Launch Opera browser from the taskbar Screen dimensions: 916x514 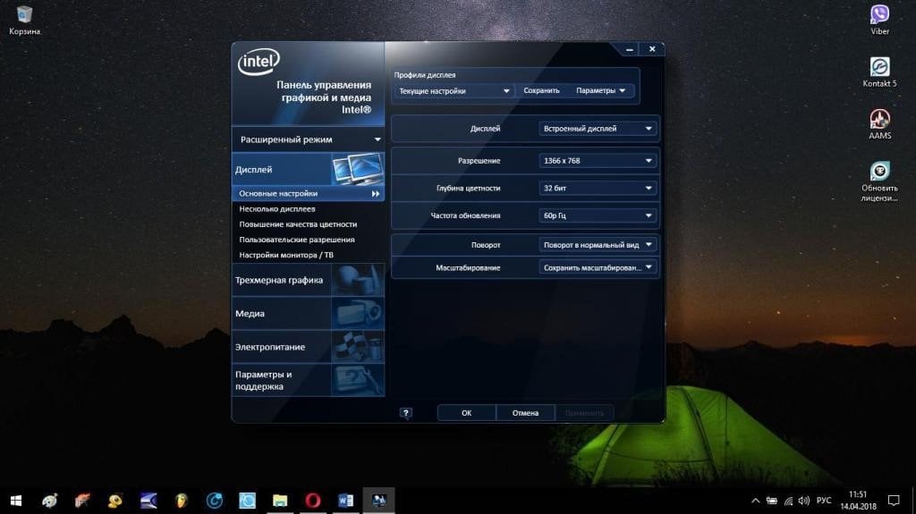312,501
